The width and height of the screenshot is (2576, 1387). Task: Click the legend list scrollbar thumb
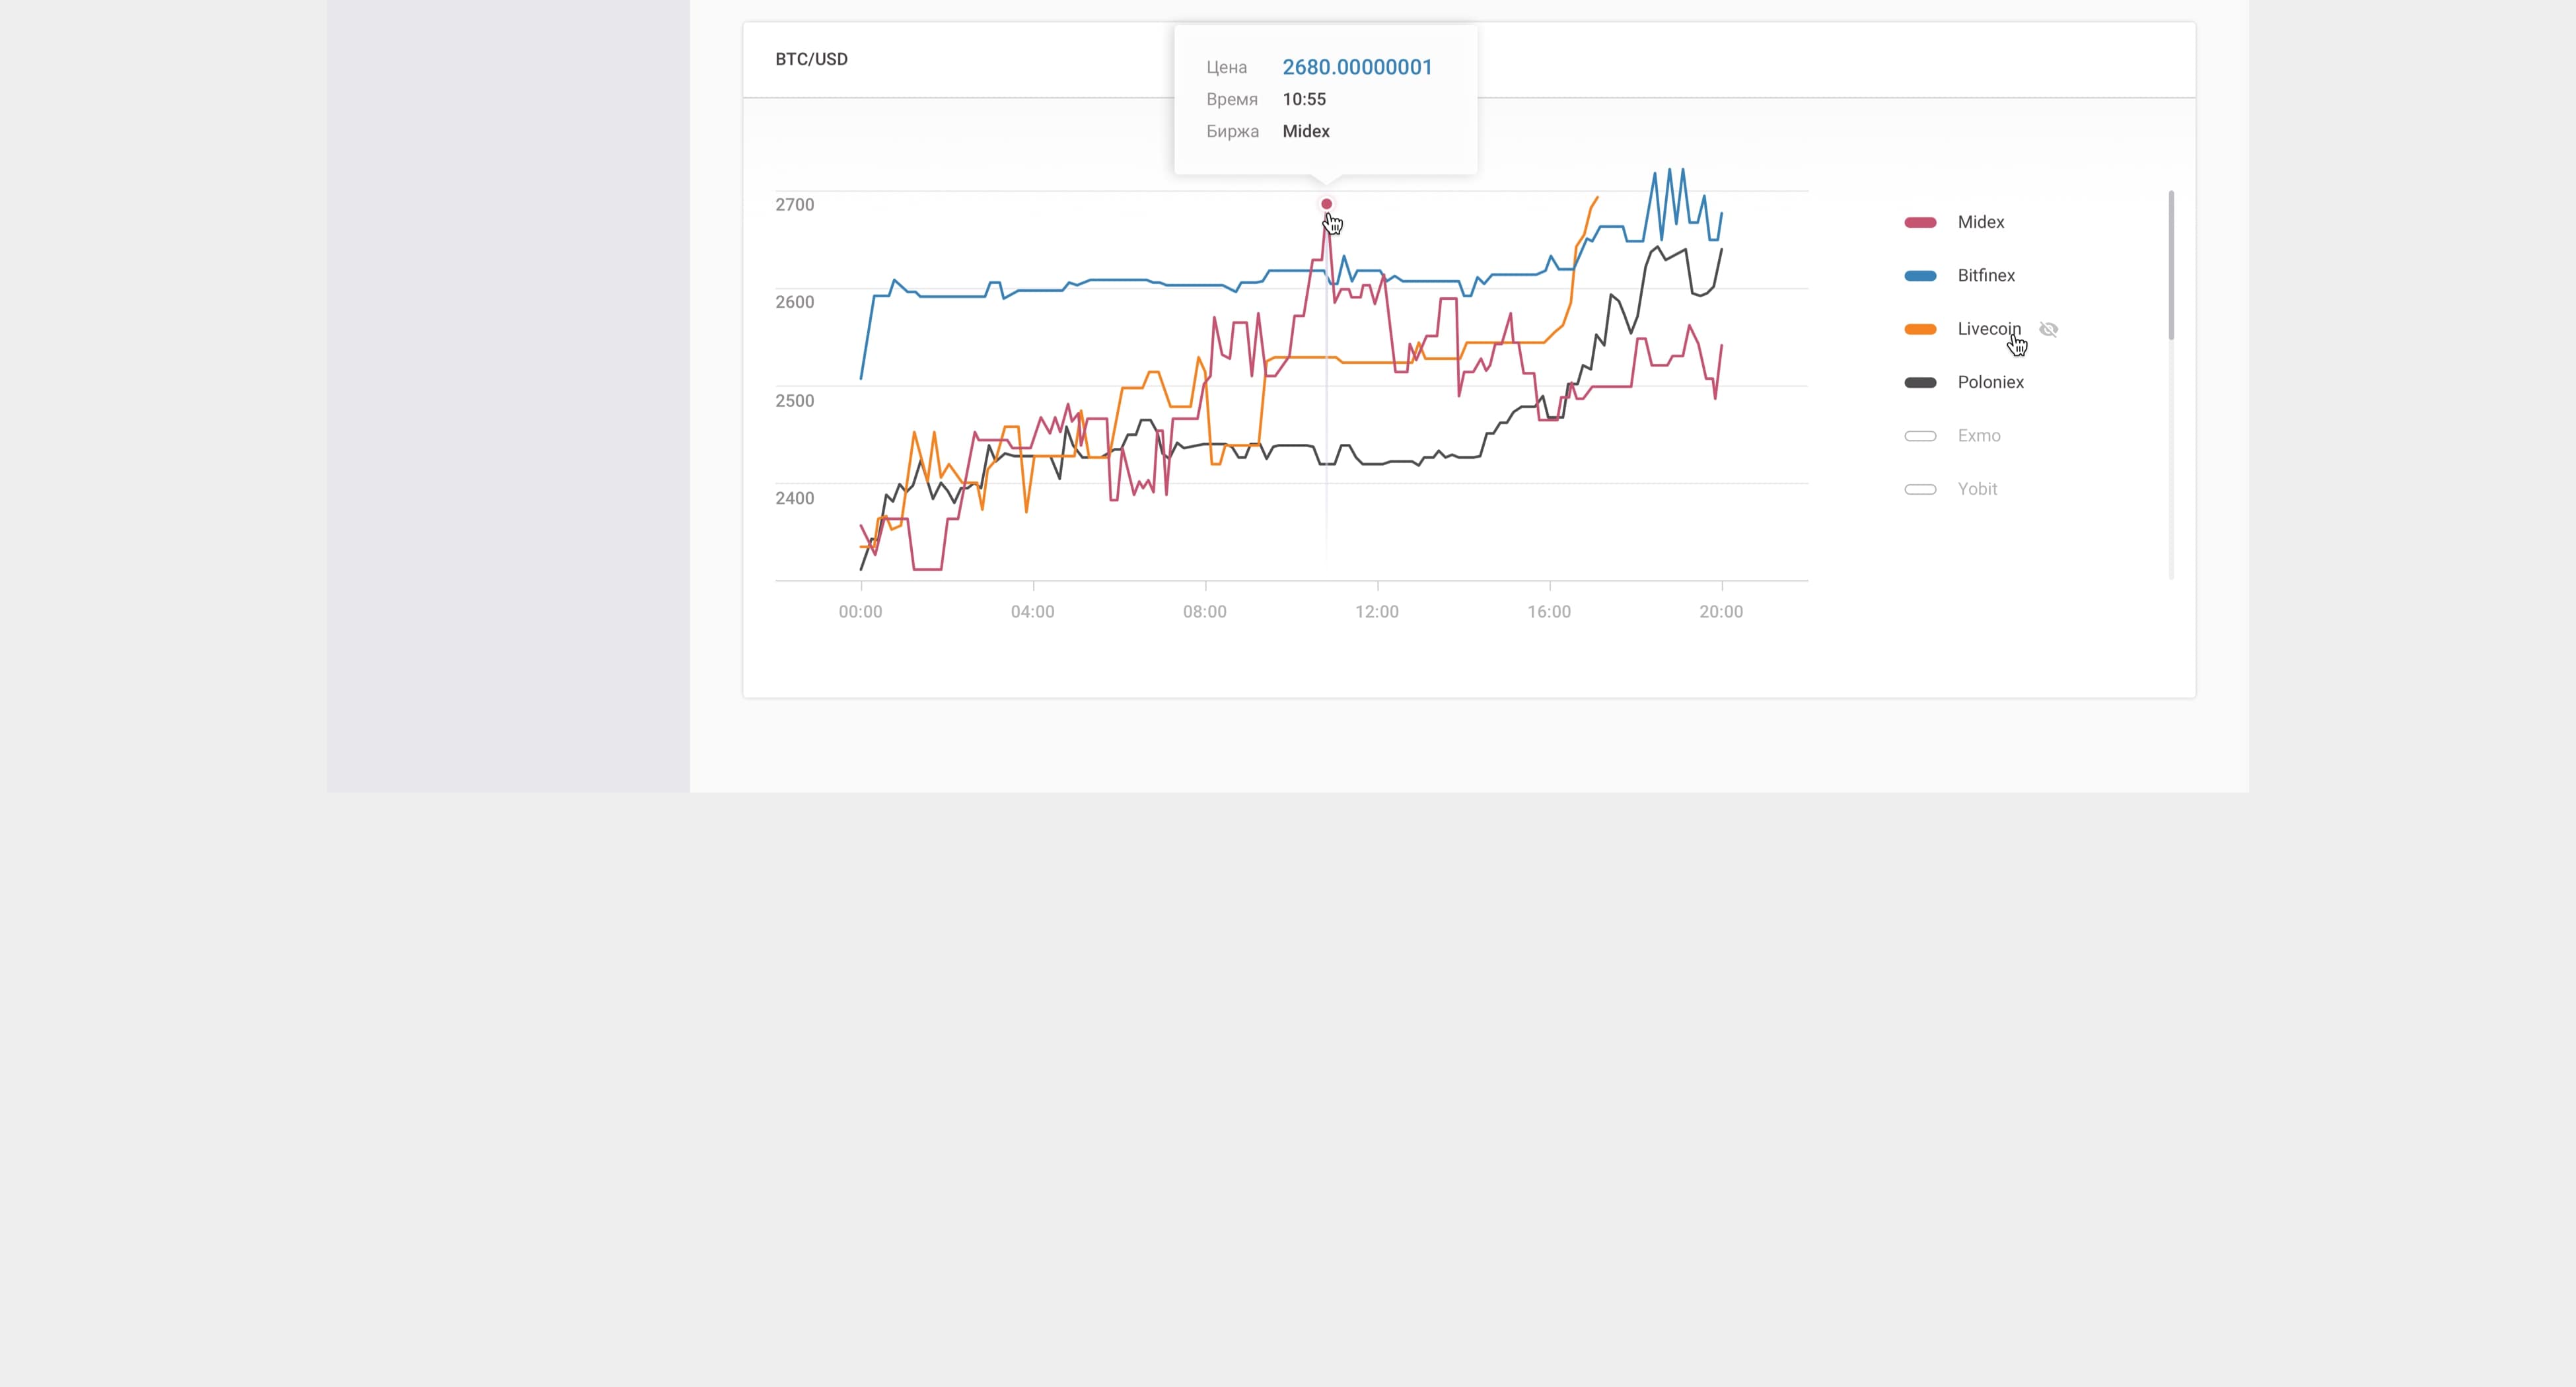pos(2171,265)
